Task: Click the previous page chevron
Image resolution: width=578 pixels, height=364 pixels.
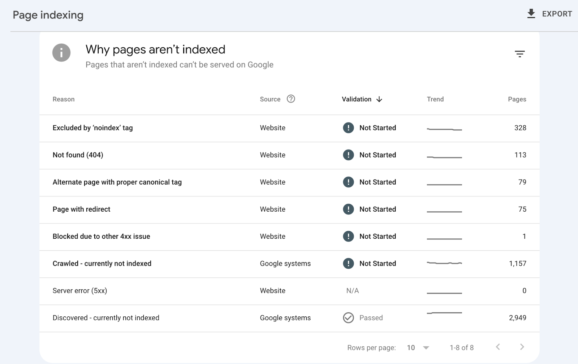Action: (498, 347)
